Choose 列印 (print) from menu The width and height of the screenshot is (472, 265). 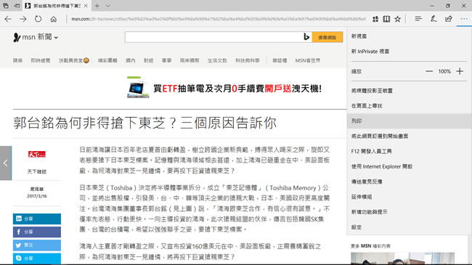point(410,121)
